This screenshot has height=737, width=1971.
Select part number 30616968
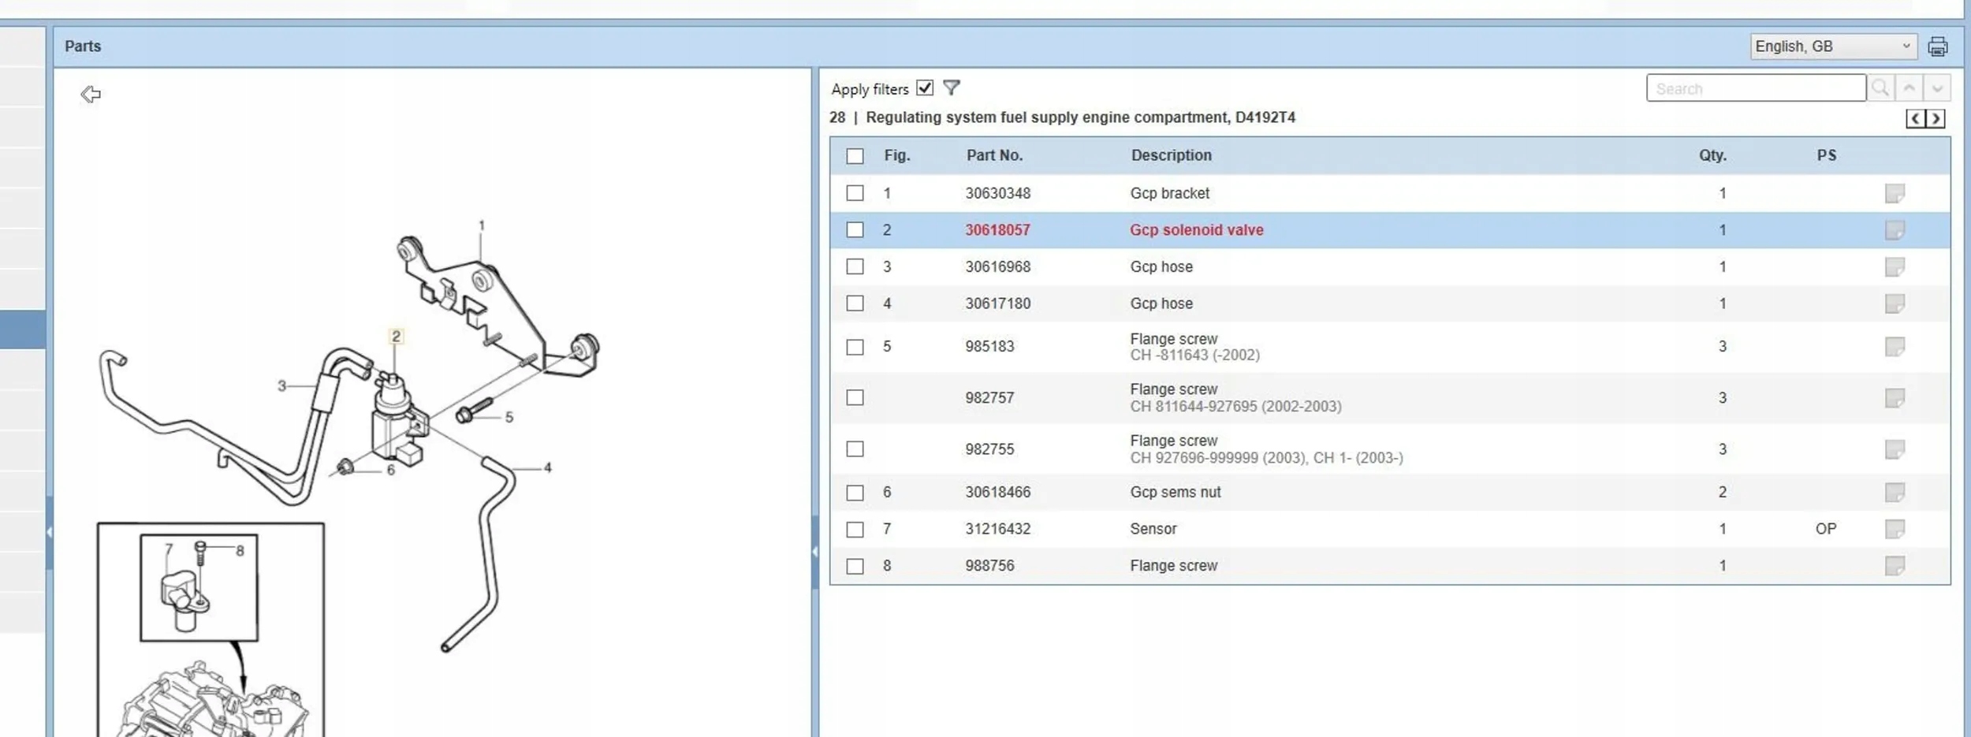pyautogui.click(x=997, y=267)
